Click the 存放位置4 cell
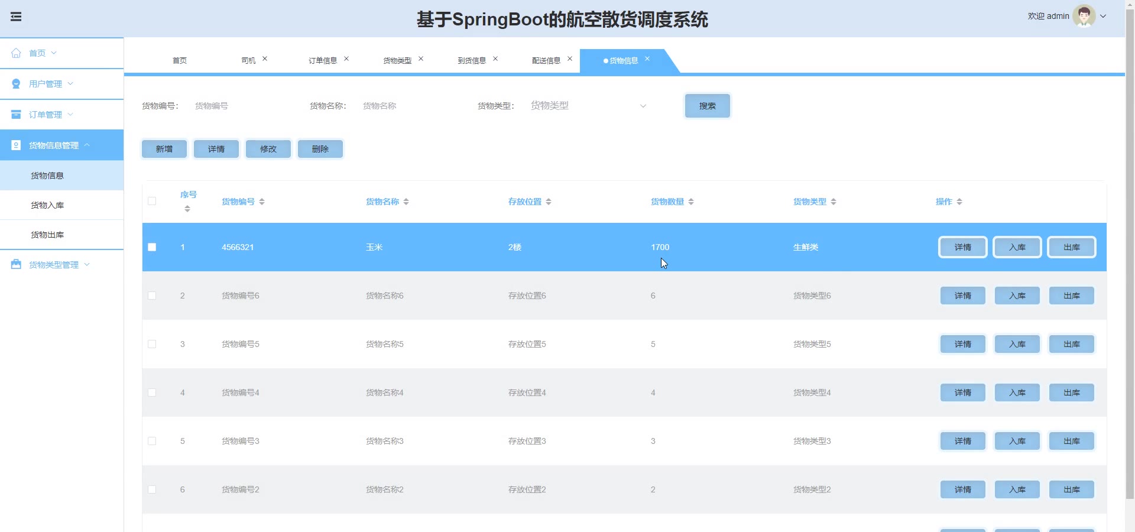 (x=527, y=392)
